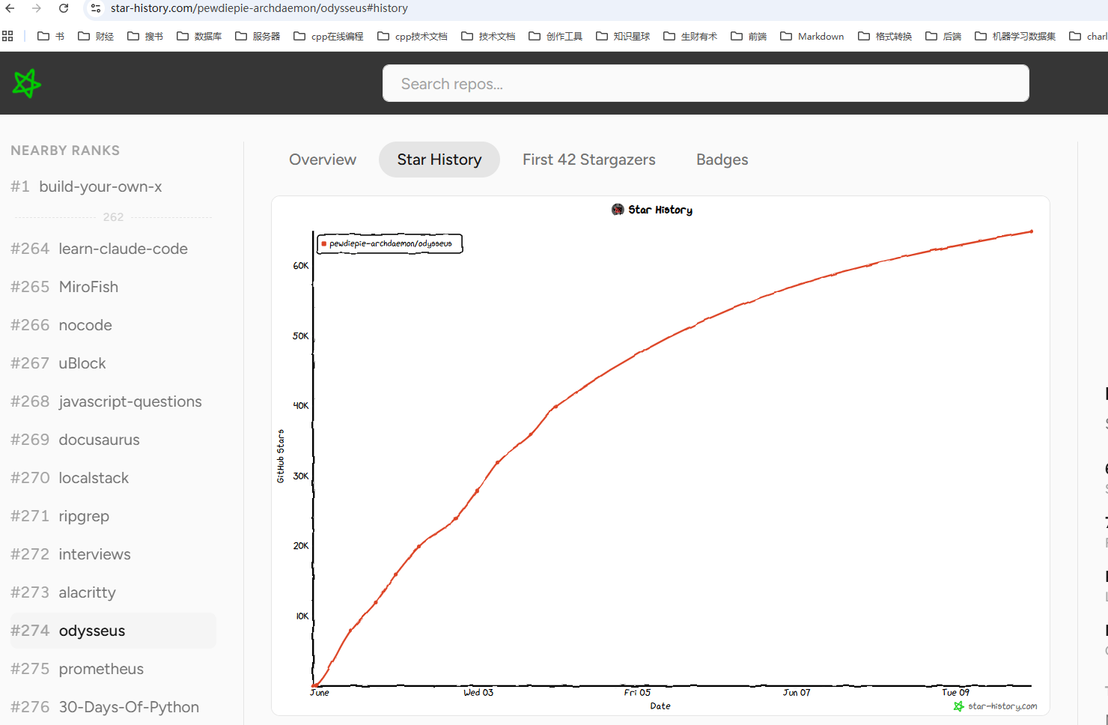The height and width of the screenshot is (725, 1108).
Task: Open the 知识星球 bookmark folder
Action: tap(623, 36)
